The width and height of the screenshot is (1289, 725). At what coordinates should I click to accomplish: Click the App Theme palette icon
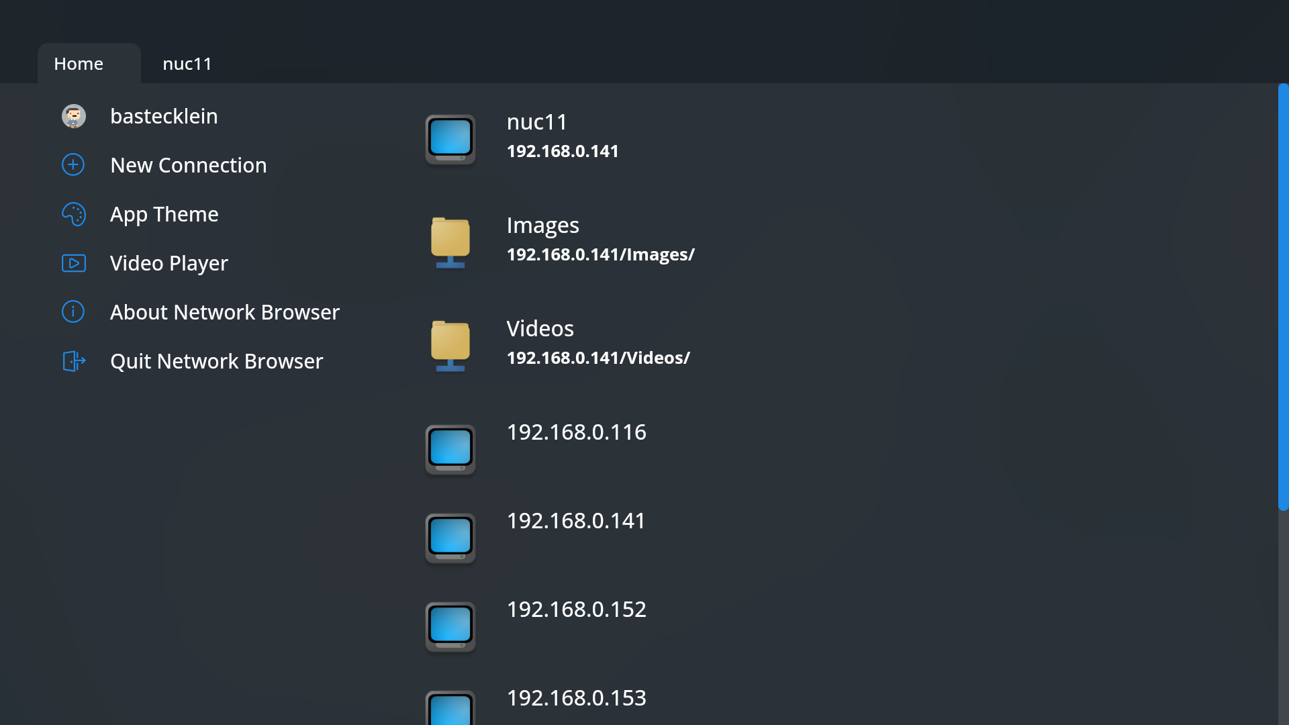(73, 214)
